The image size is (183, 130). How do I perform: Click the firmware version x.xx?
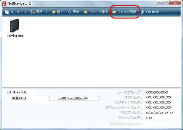(149, 118)
